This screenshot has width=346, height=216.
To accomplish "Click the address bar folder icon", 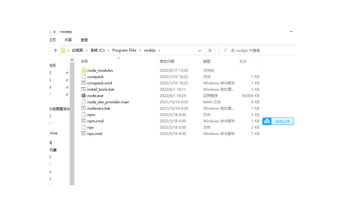I will pos(63,50).
